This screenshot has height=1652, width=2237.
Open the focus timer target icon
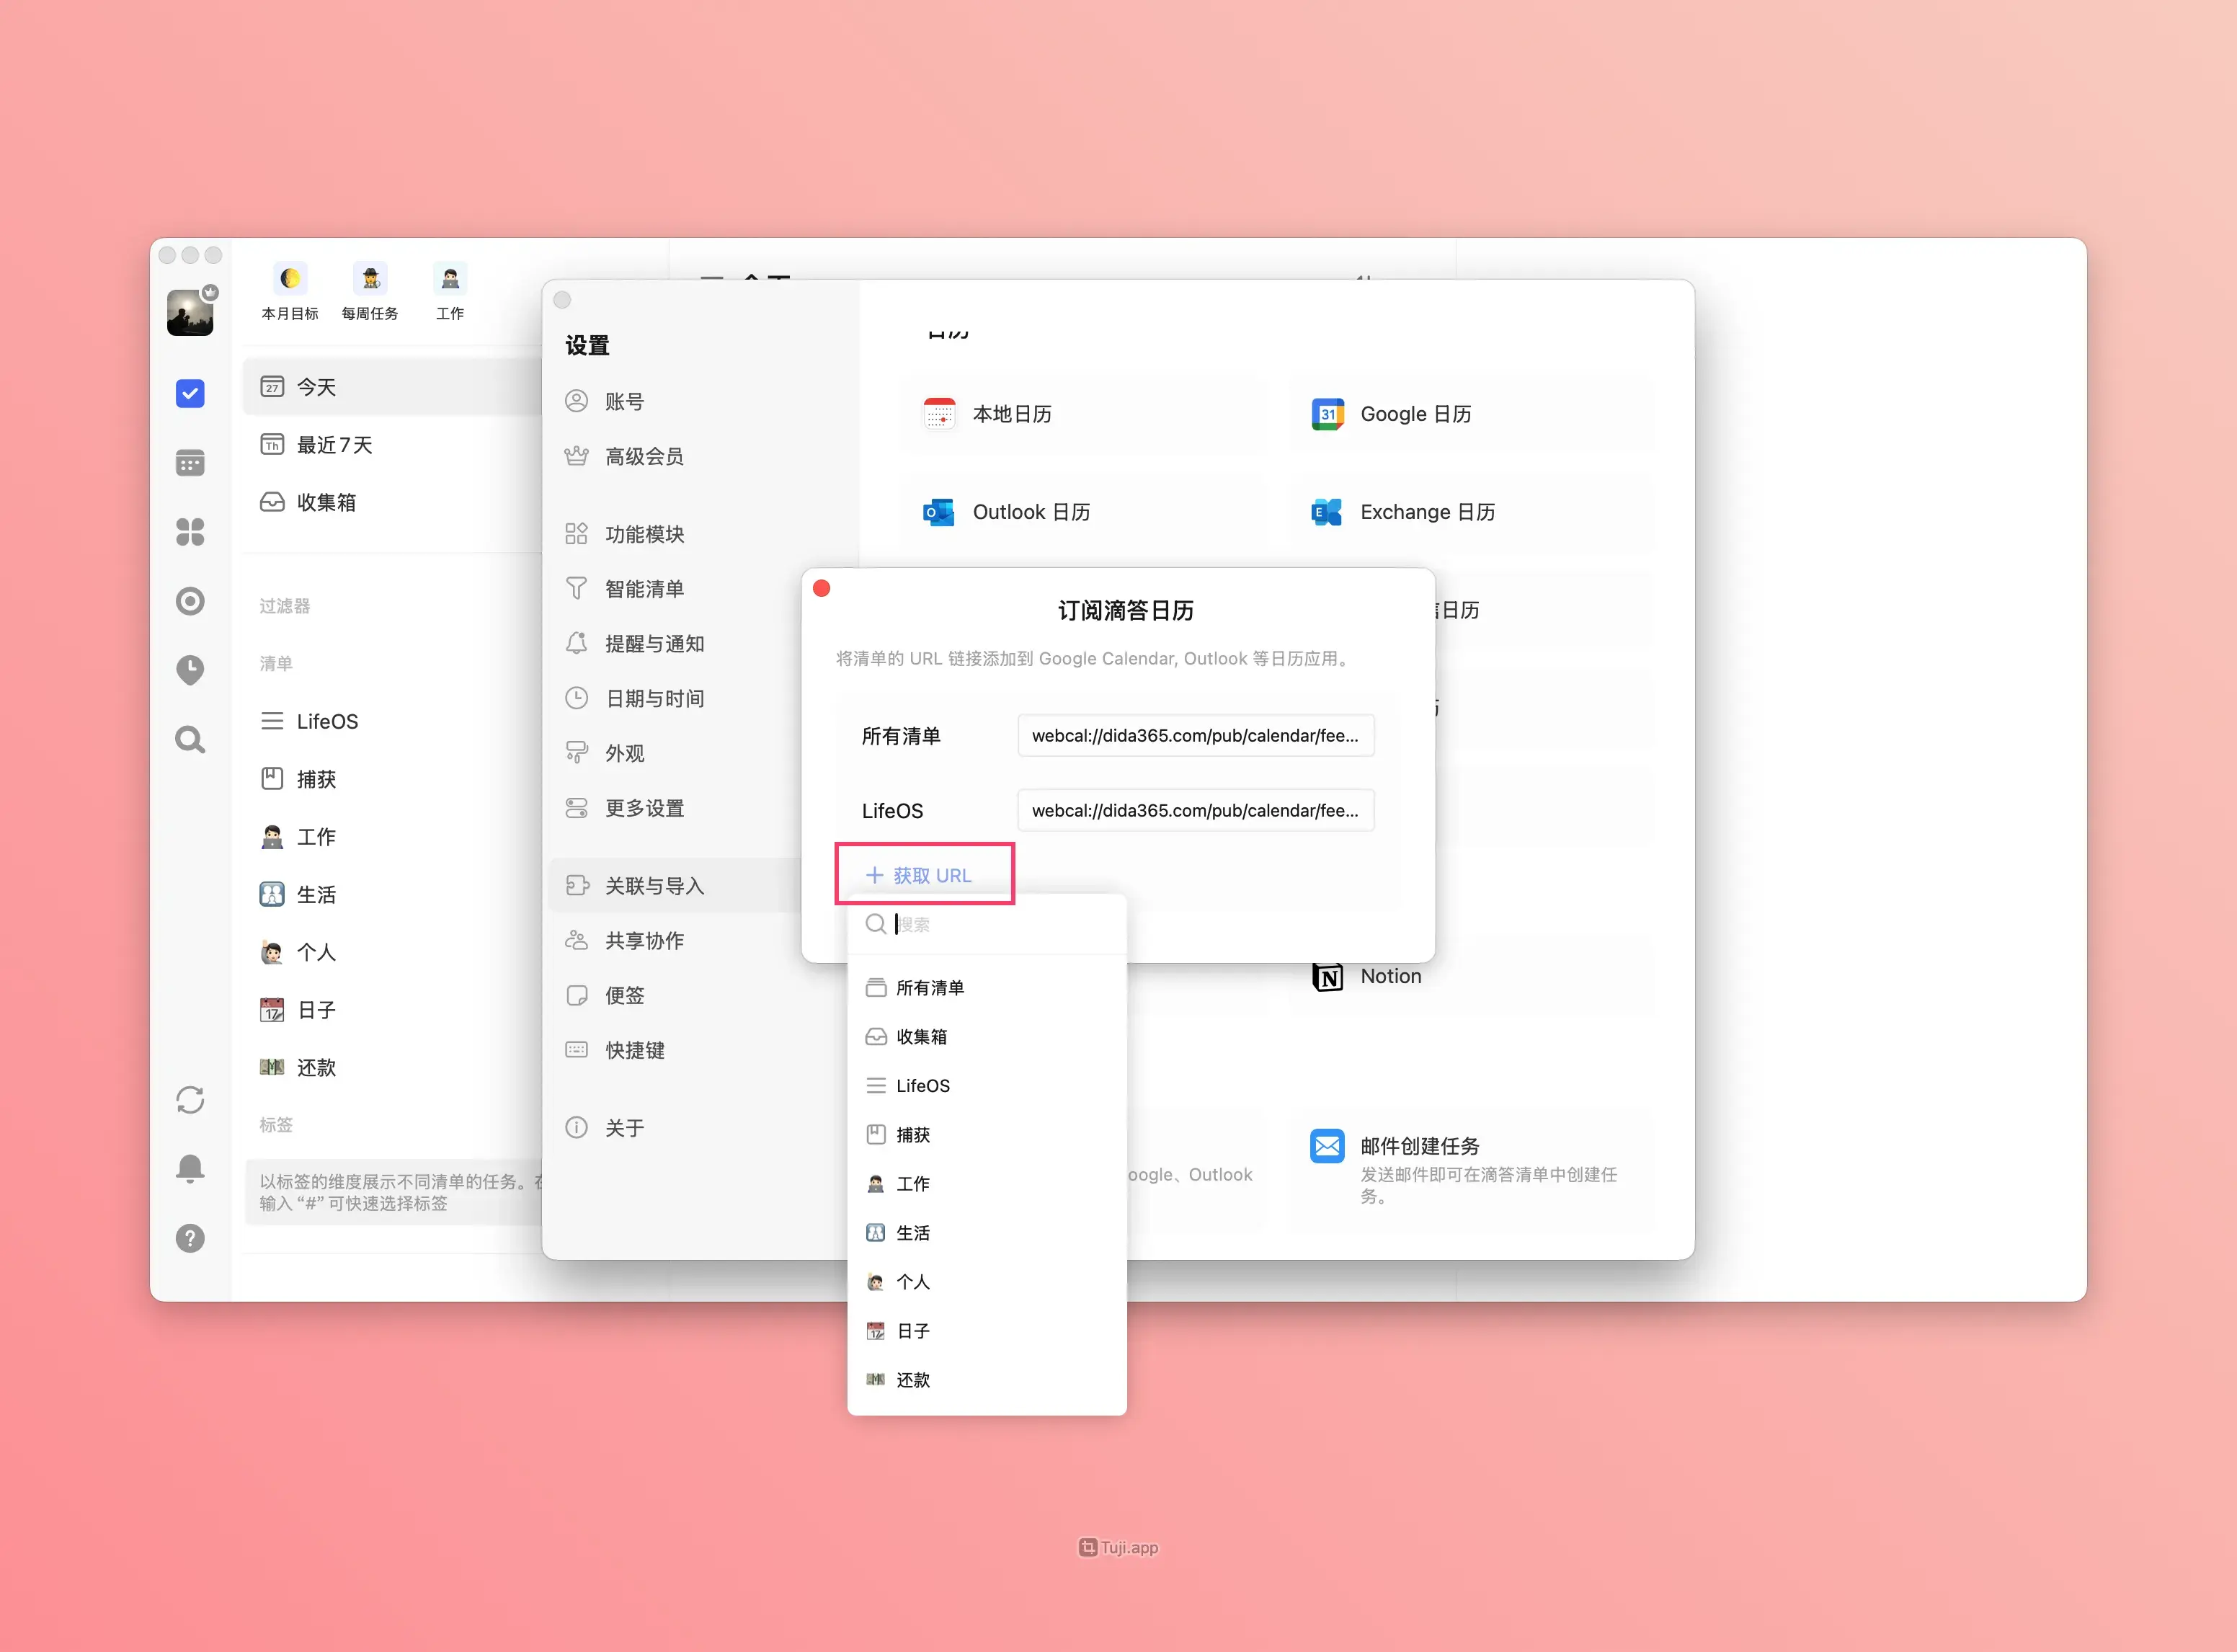click(190, 601)
